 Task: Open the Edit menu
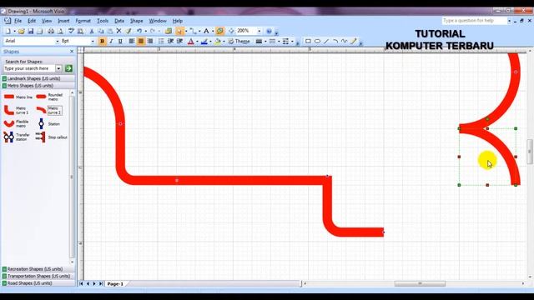pos(32,21)
